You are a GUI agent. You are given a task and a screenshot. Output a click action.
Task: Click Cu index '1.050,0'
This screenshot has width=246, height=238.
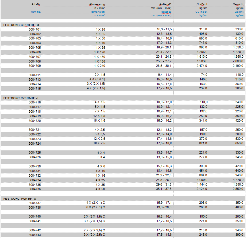point(202,180)
